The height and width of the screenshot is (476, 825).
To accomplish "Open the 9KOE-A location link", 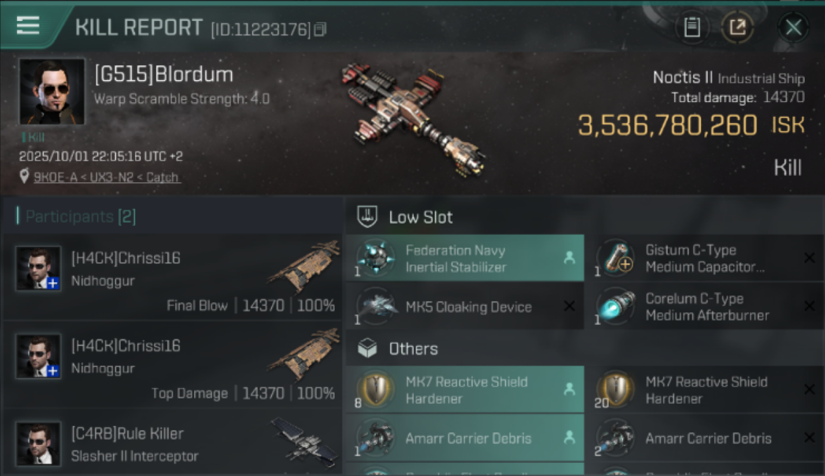I will 107,177.
